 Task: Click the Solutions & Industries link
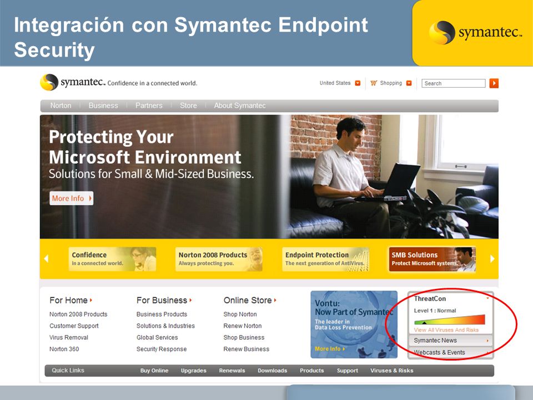click(165, 326)
